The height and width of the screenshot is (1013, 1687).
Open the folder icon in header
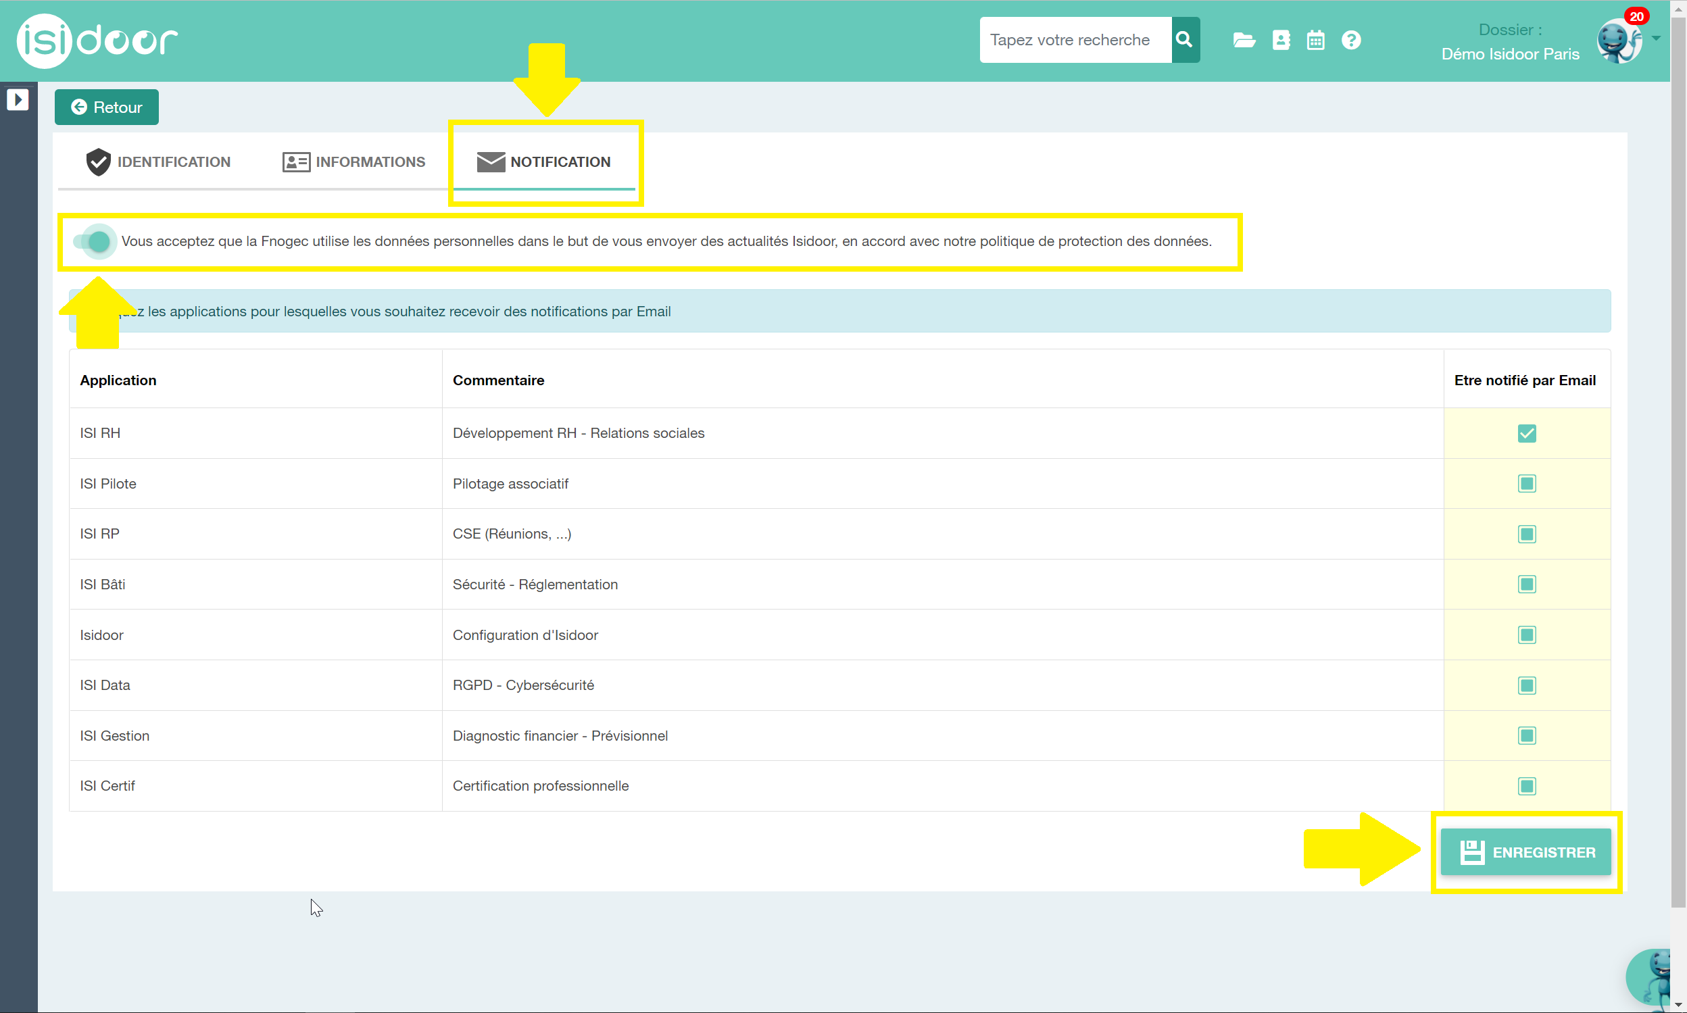1244,41
